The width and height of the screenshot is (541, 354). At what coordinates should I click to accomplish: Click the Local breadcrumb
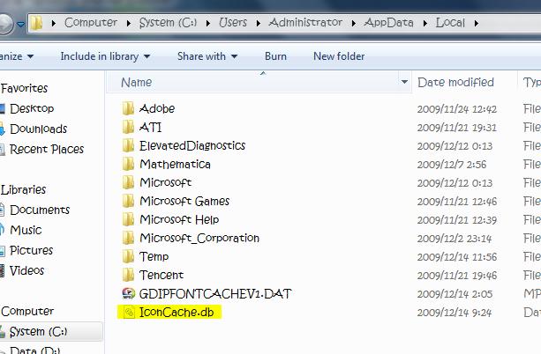pyautogui.click(x=450, y=22)
